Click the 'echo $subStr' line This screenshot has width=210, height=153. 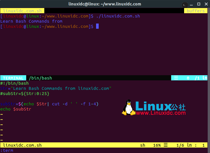(x=16, y=109)
